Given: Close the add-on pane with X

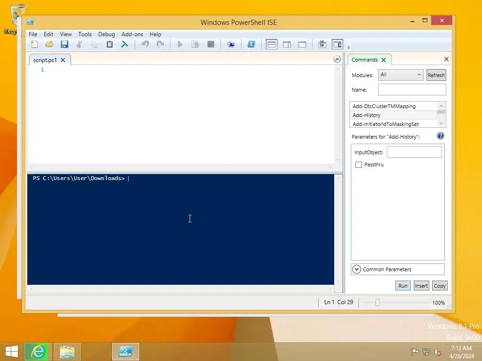Looking at the screenshot, I should pyautogui.click(x=446, y=59).
